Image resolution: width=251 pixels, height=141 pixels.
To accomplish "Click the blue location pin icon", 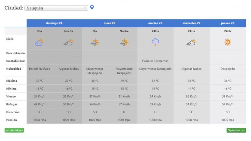I will coord(92,7).
